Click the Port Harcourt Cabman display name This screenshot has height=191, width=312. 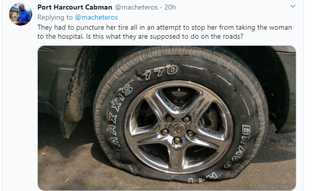(75, 8)
